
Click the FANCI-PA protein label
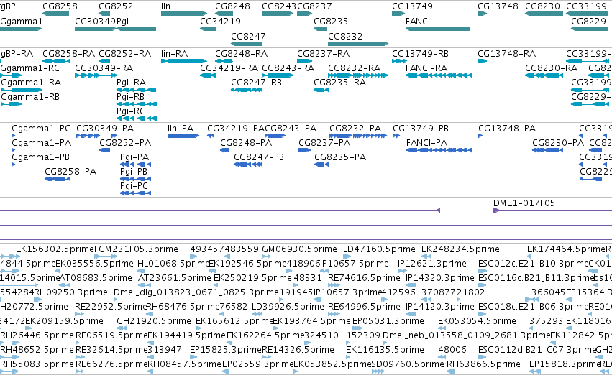click(x=426, y=143)
